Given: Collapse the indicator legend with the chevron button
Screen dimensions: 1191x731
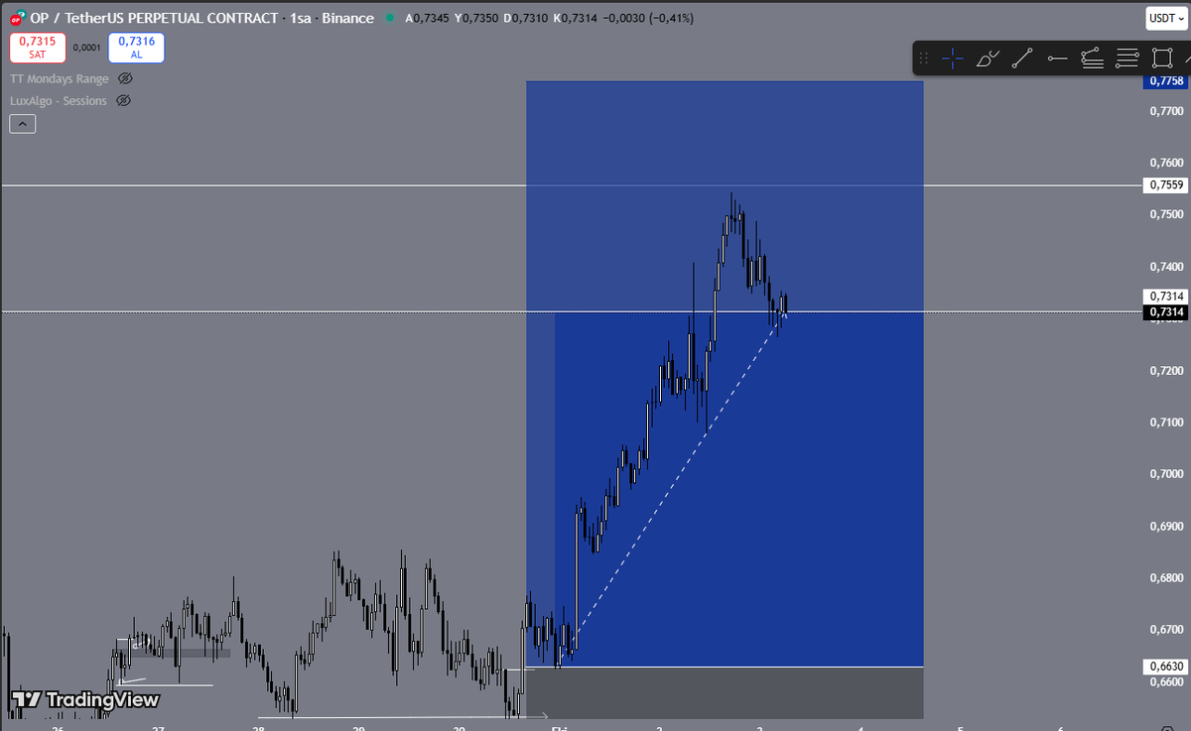Looking at the screenshot, I should [23, 124].
